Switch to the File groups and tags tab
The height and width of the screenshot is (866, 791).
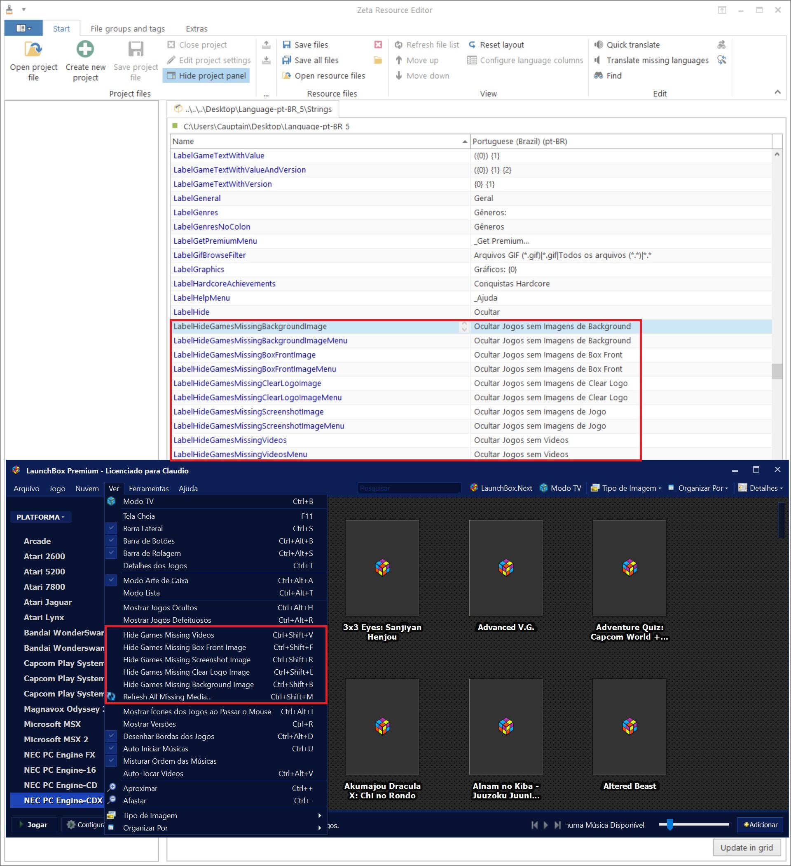(x=127, y=29)
